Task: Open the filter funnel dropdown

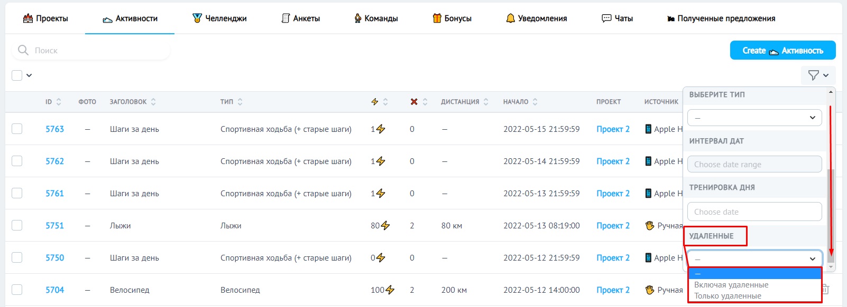Action: pos(818,75)
